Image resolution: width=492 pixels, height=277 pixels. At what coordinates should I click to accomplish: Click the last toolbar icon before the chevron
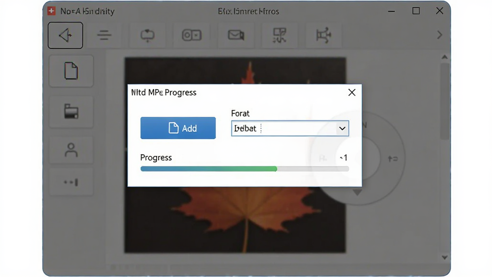[x=323, y=35]
